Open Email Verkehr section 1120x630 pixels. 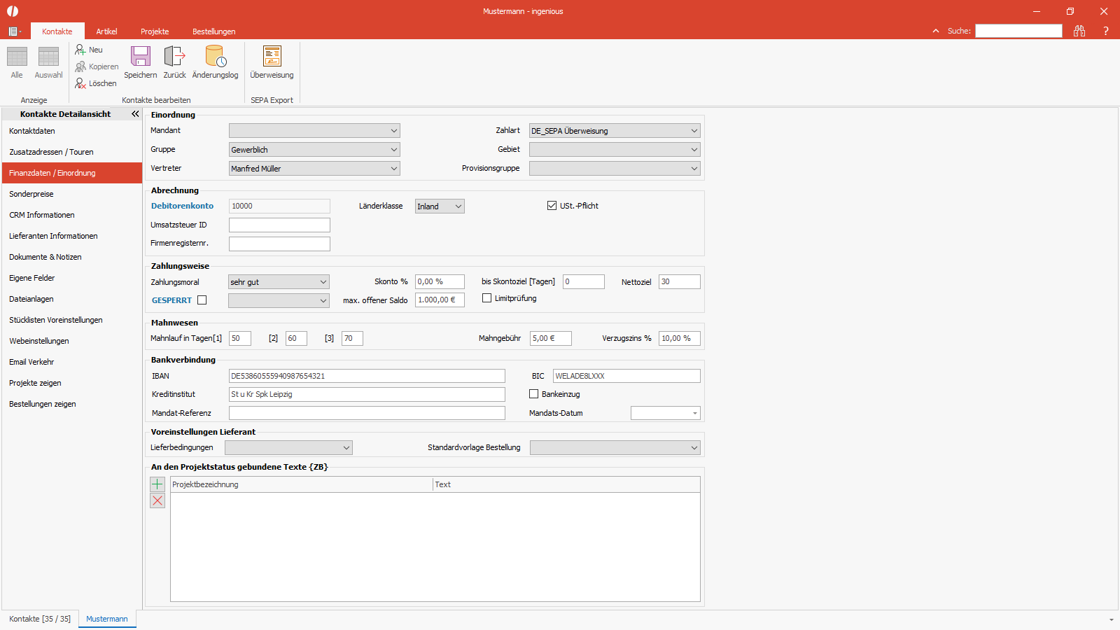(x=72, y=362)
